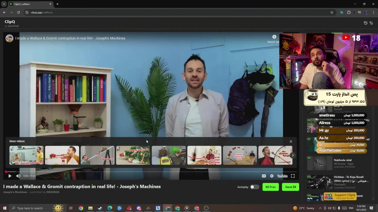The height and width of the screenshot is (212, 378).
Task: Open the video on YouTube via logo
Action: click(282, 176)
